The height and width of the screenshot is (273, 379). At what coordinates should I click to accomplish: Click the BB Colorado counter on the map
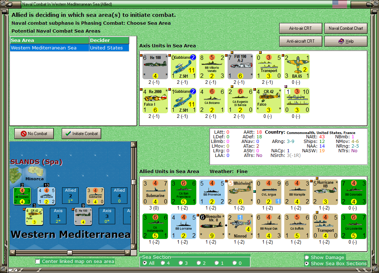point(22,196)
